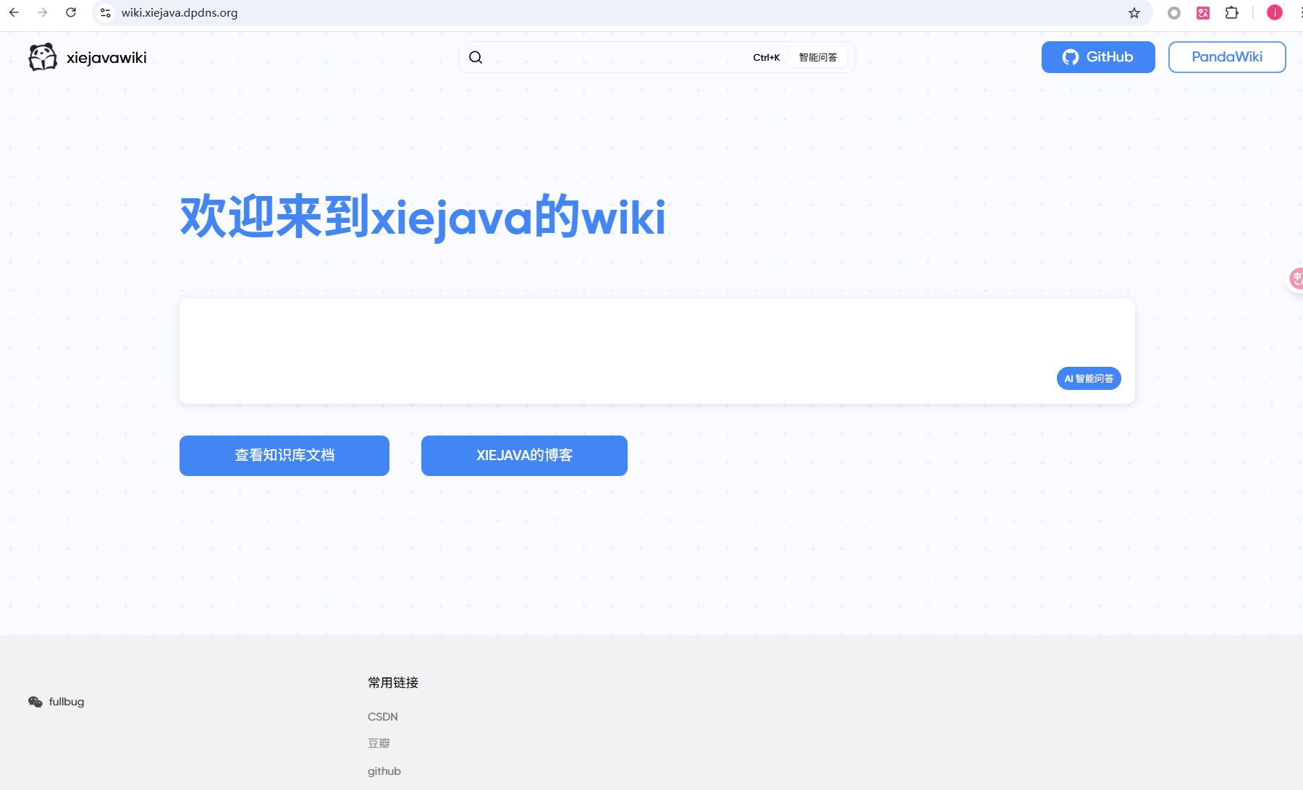Click the translate icon in the address bar
The height and width of the screenshot is (790, 1303).
tap(1202, 12)
